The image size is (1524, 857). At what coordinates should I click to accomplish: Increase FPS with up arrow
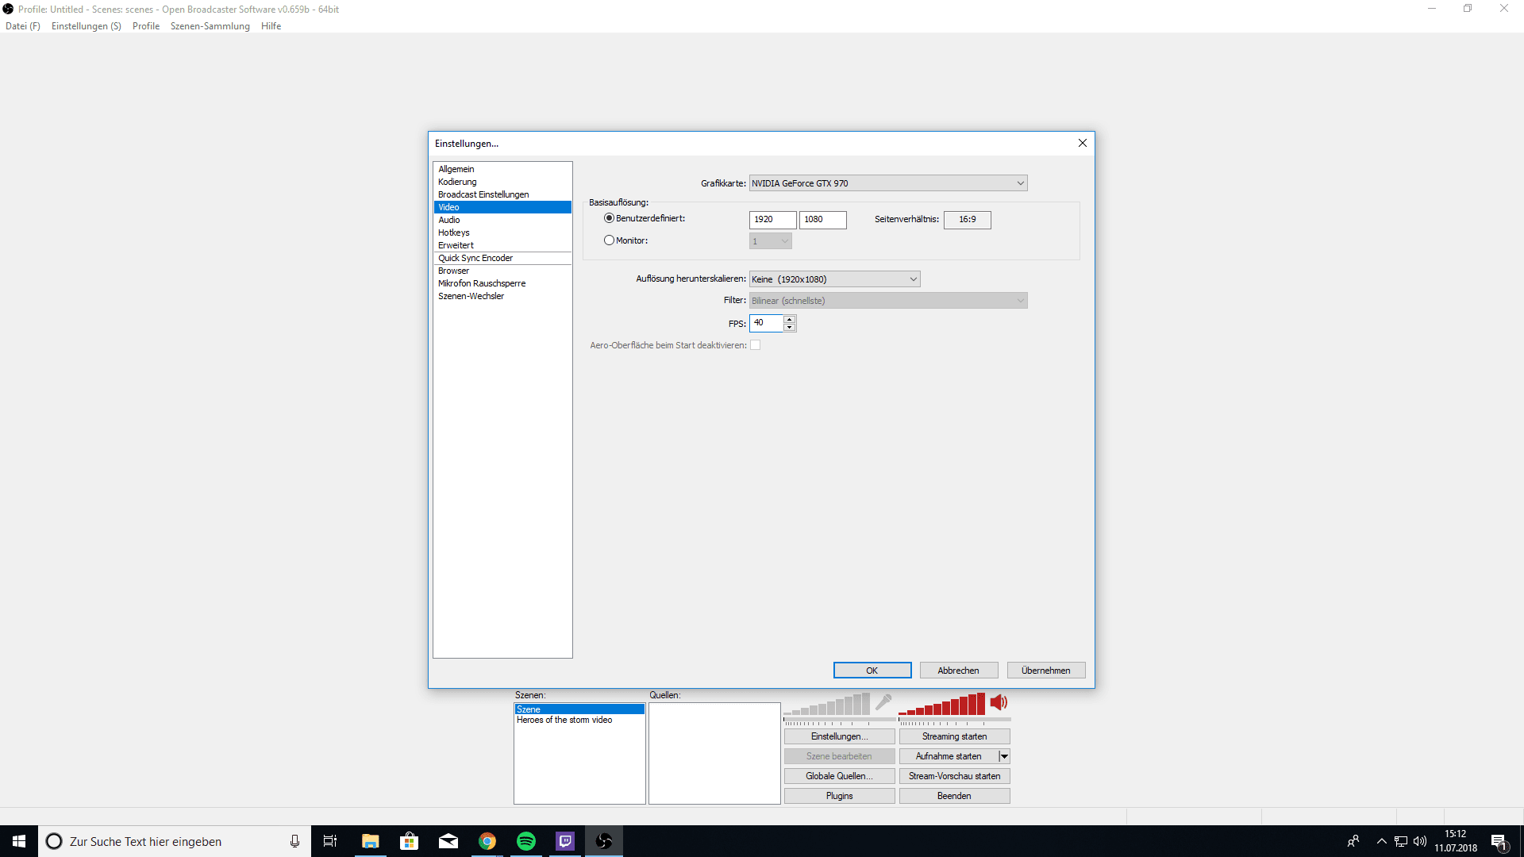[790, 319]
